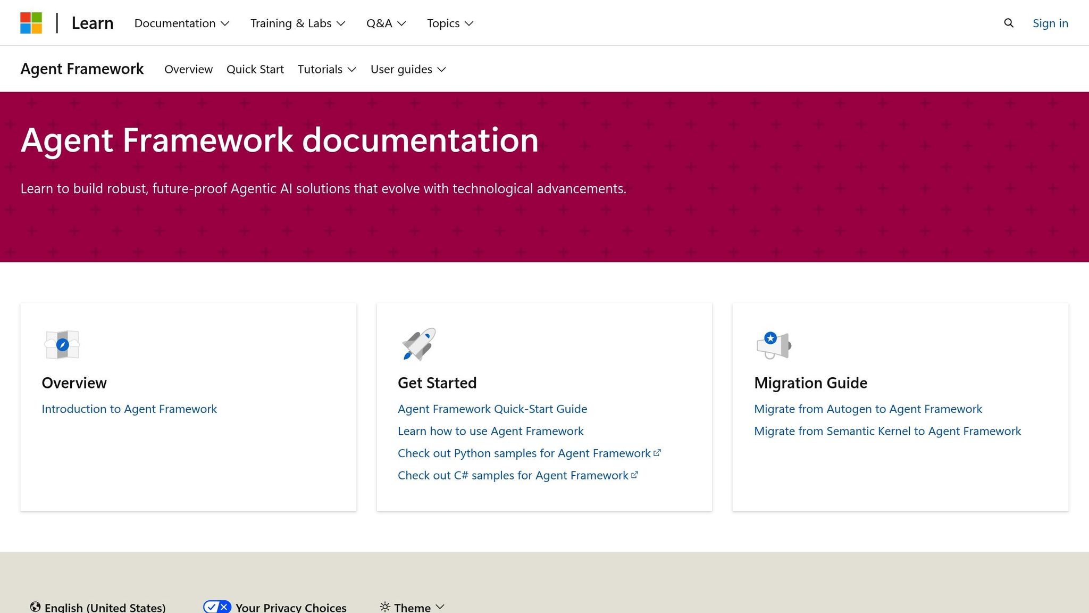Open Introduction to Agent Framework
The image size is (1089, 613).
pos(129,409)
